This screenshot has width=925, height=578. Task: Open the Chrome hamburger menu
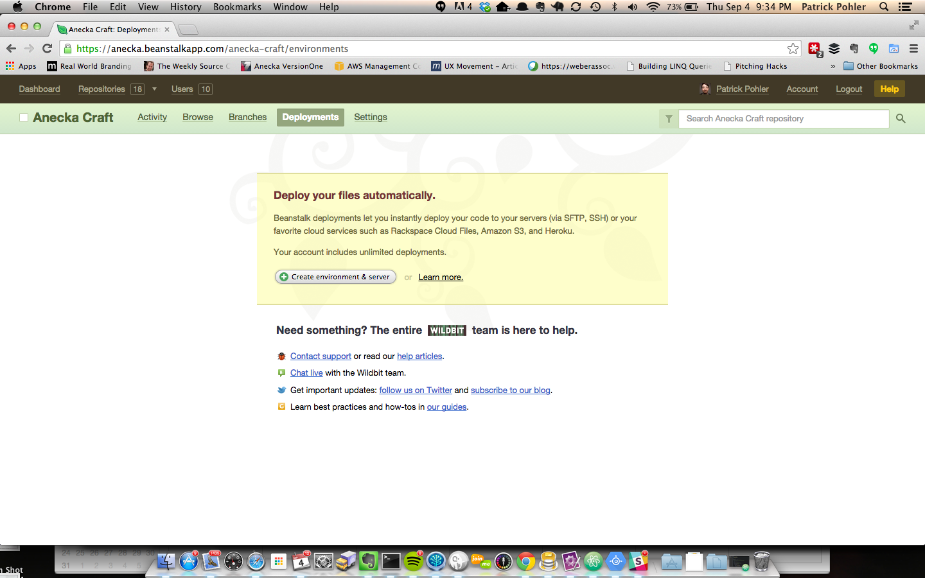tap(913, 48)
